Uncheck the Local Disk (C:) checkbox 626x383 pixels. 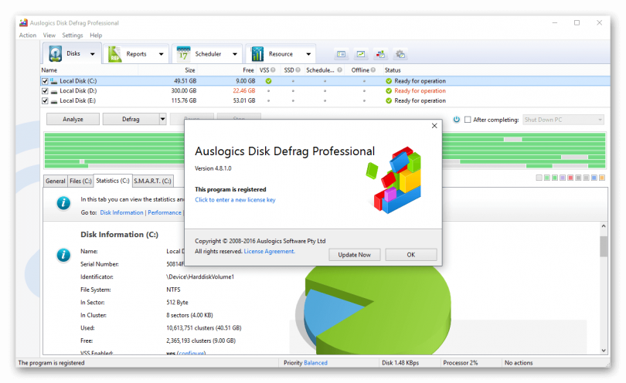45,81
